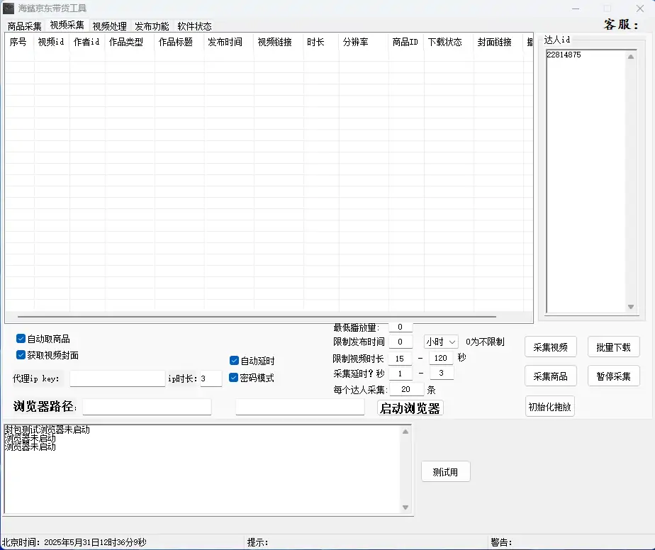Click up arrow in 达人id list scrollbar

[x=631, y=57]
